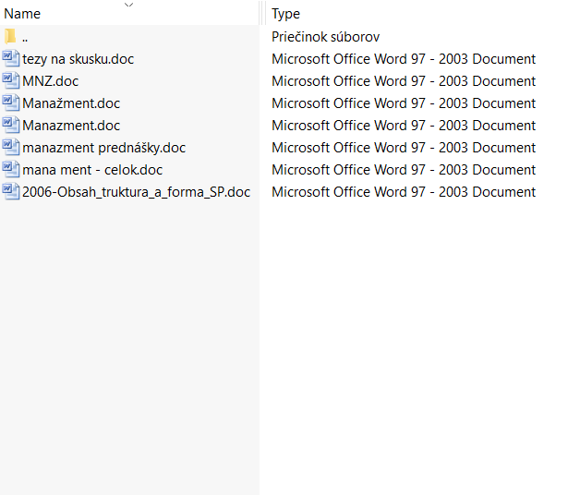This screenshot has width=580, height=495.
Task: Toggle sort order with Name column arrow
Action: pyautogui.click(x=128, y=5)
